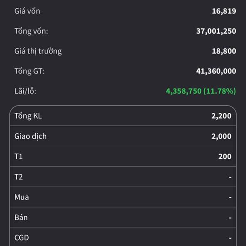This screenshot has width=246, height=246.
Task: Select the Tổng vốn row label
Action: [31, 31]
